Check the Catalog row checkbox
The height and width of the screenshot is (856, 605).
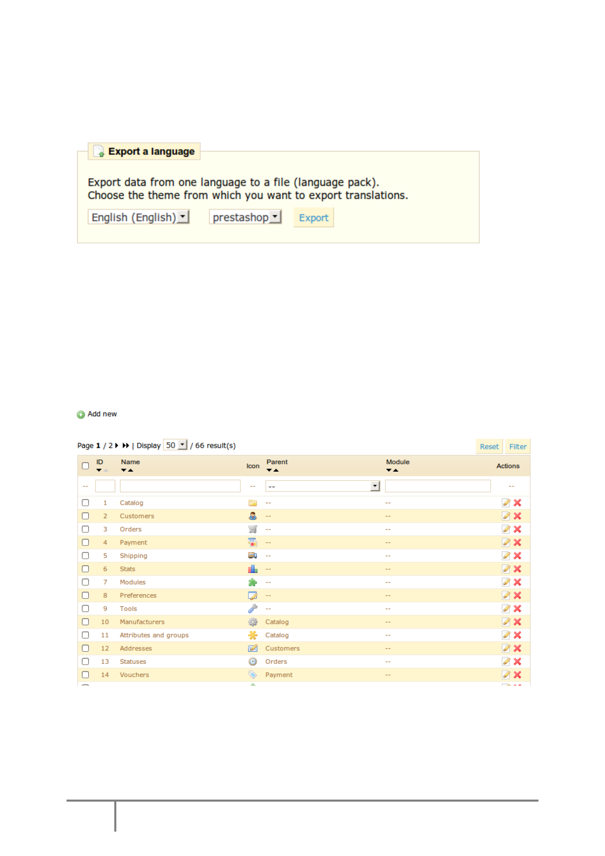(x=85, y=503)
